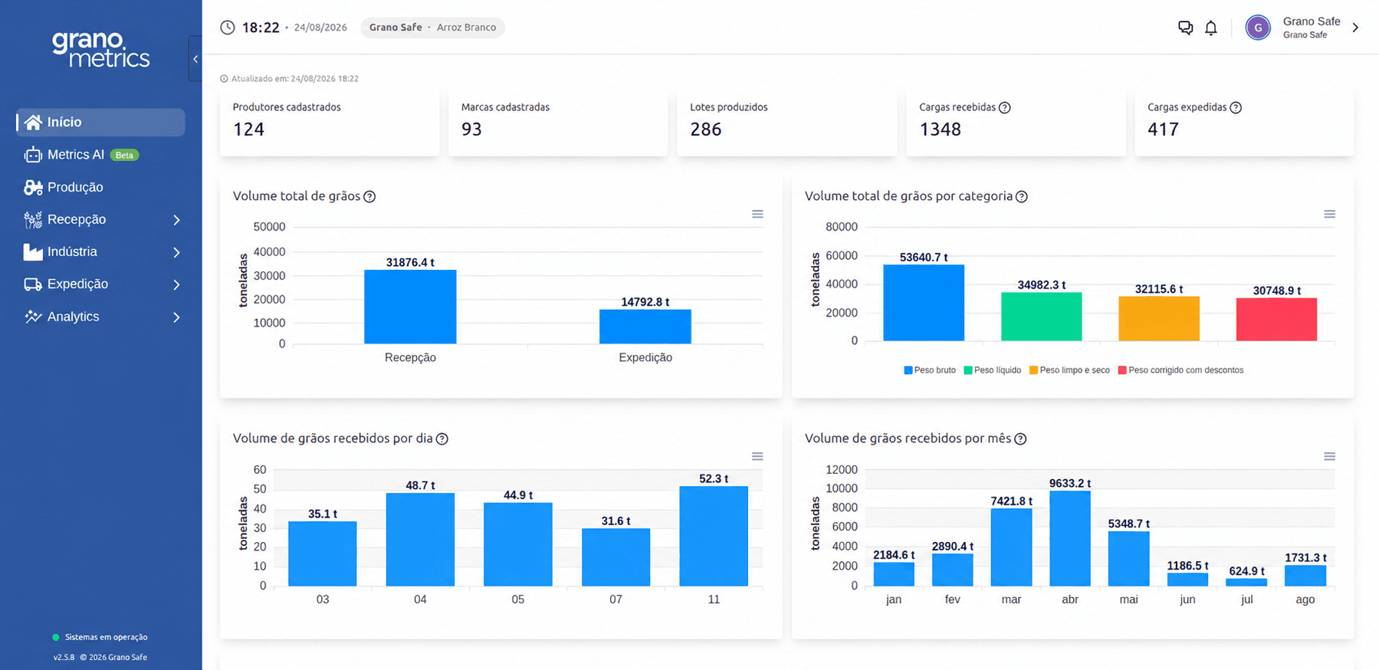Open Produção menu item
Screen dimensions: 1379x670
tap(100, 187)
